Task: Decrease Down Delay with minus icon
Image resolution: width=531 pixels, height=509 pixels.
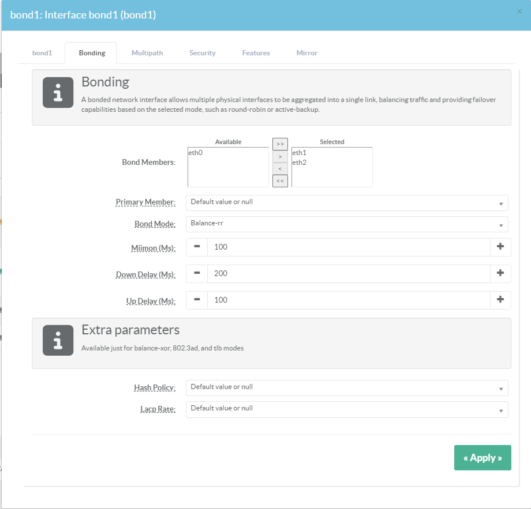Action: [x=197, y=273]
